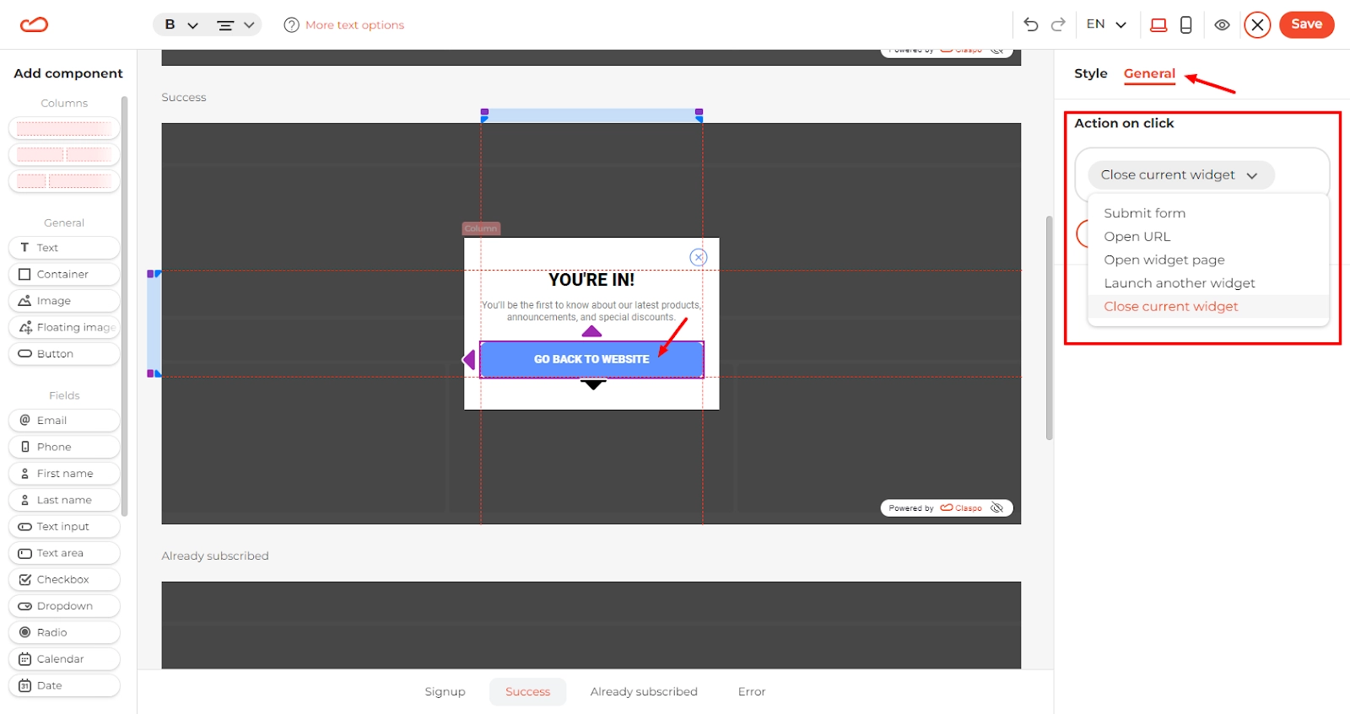The image size is (1350, 714).
Task: Click the More text options help icon
Action: point(292,25)
